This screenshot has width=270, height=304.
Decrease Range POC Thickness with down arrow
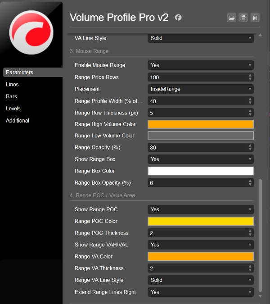(x=250, y=235)
